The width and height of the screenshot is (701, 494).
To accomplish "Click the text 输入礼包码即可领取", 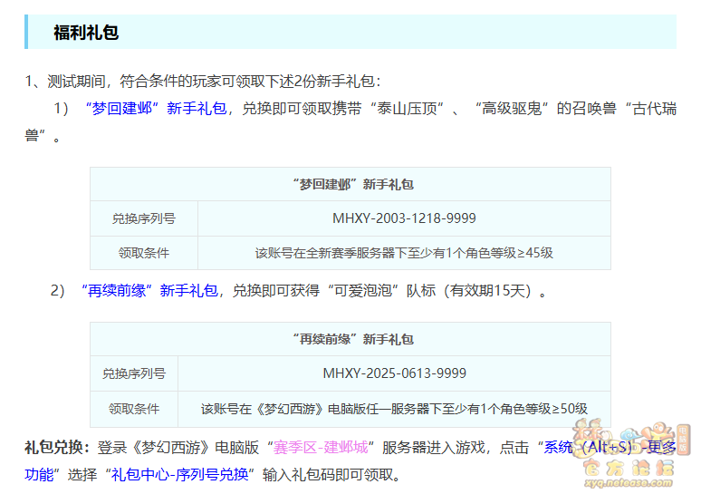I will 331,474.
